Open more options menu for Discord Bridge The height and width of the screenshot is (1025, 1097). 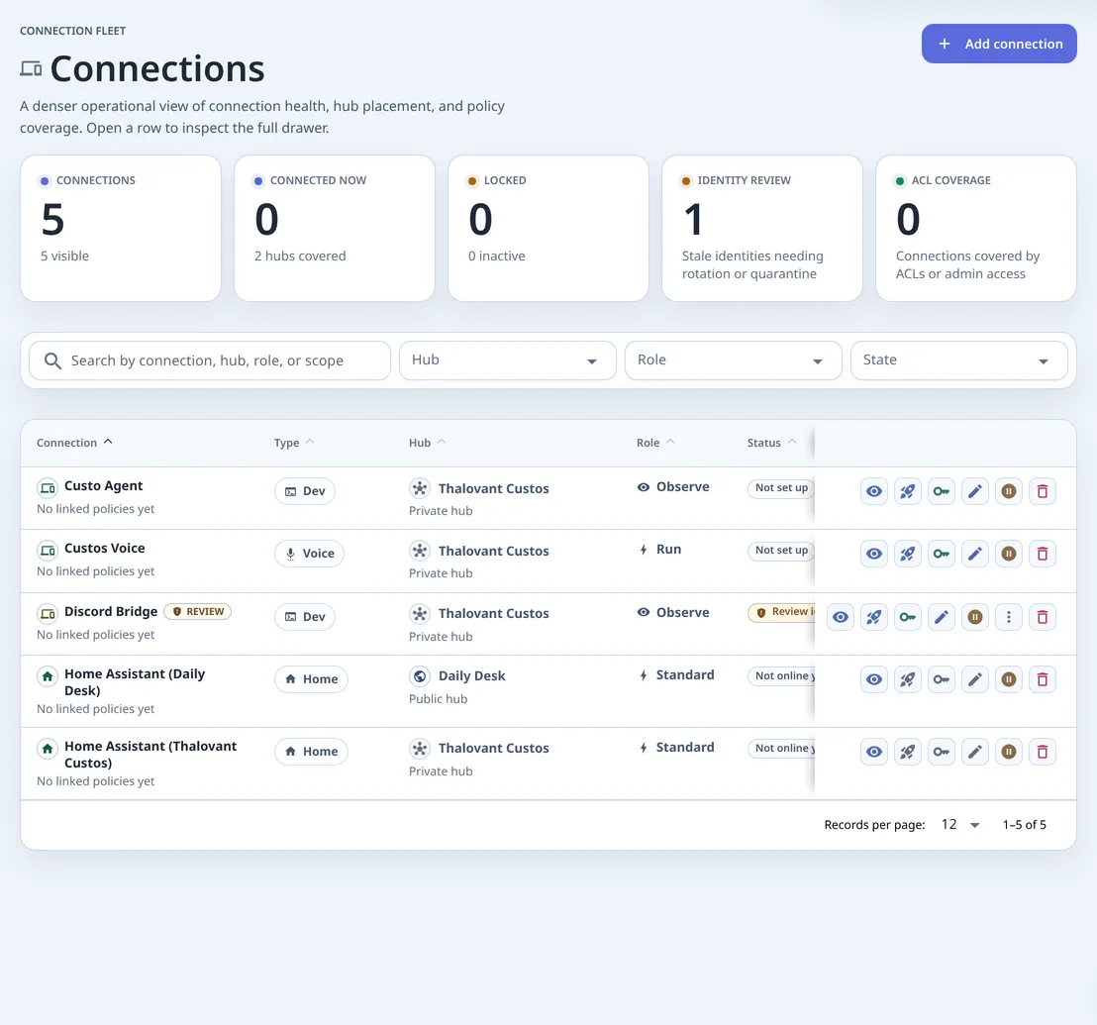(x=1008, y=617)
